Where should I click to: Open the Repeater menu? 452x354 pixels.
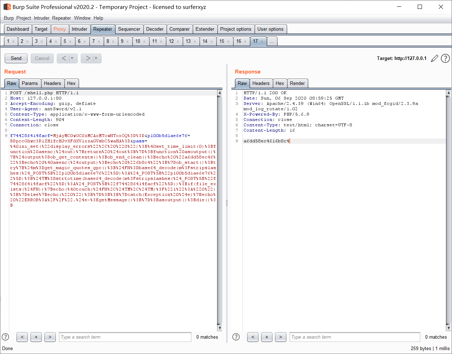point(62,18)
